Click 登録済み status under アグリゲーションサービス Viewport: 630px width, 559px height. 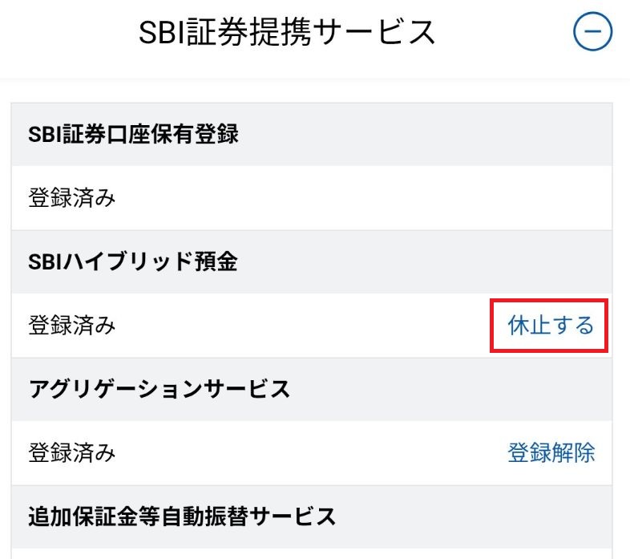(72, 453)
